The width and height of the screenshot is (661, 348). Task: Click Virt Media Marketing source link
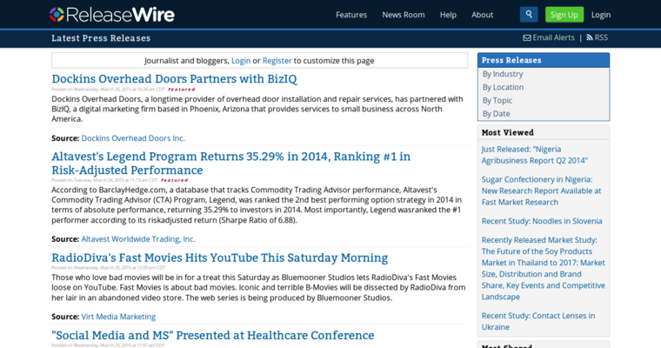[118, 317]
